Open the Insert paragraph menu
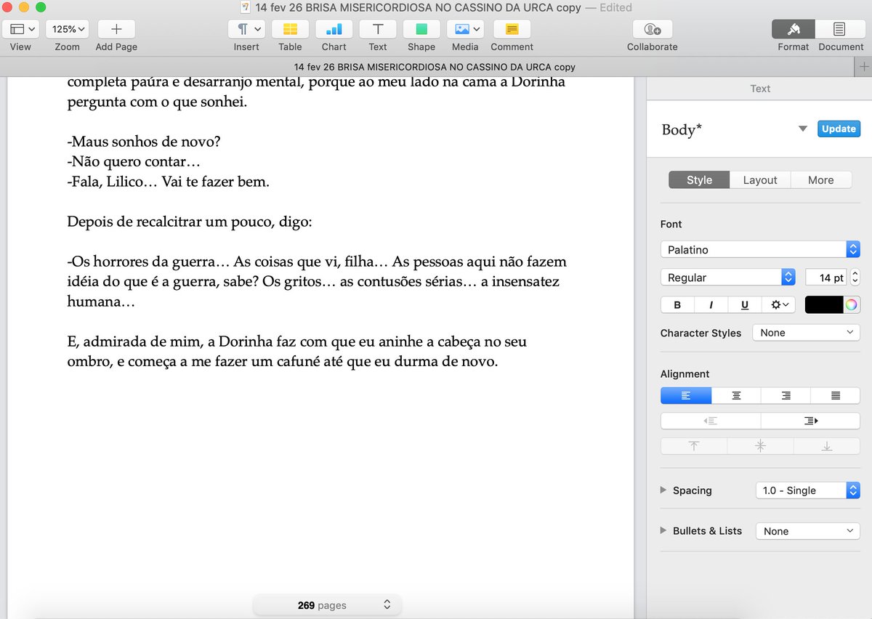 (247, 29)
